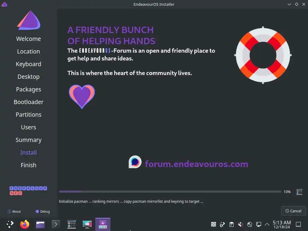Toggle the install log view icon
308x231 pixels.
pos(299,192)
